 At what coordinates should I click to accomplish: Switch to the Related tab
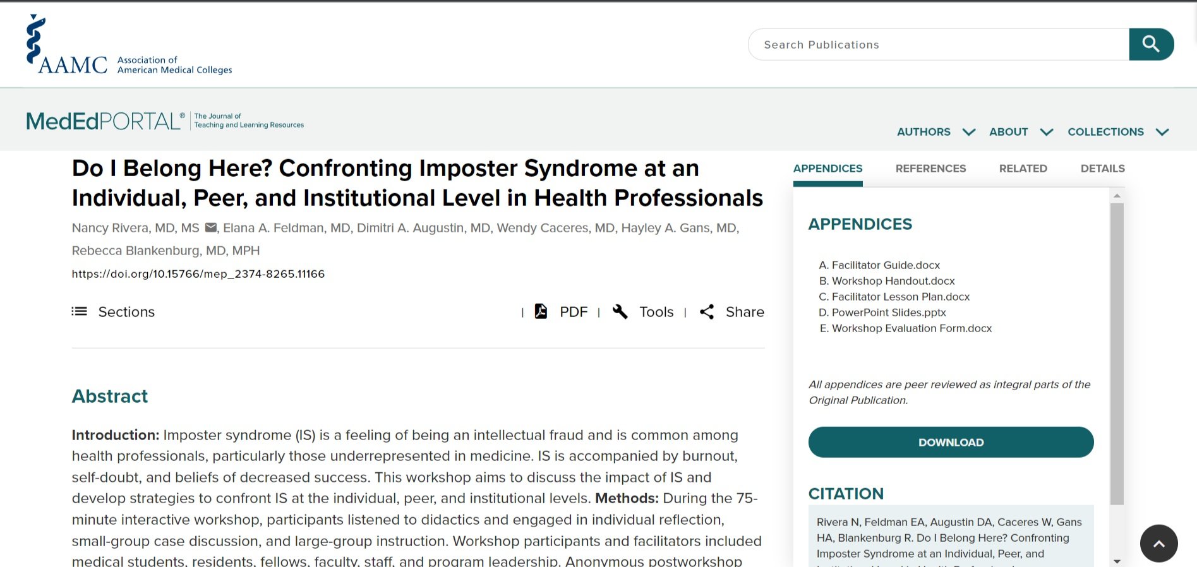pyautogui.click(x=1023, y=169)
